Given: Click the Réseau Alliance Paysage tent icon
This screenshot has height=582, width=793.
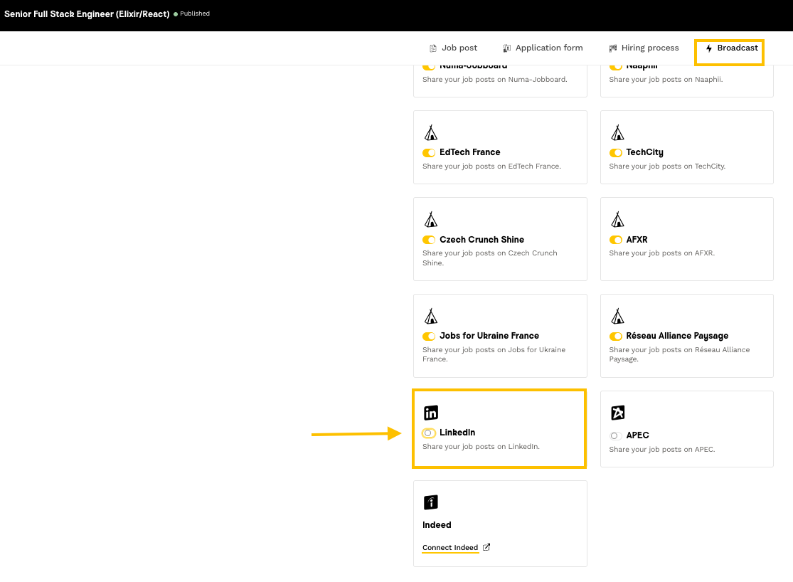Looking at the screenshot, I should click(617, 317).
